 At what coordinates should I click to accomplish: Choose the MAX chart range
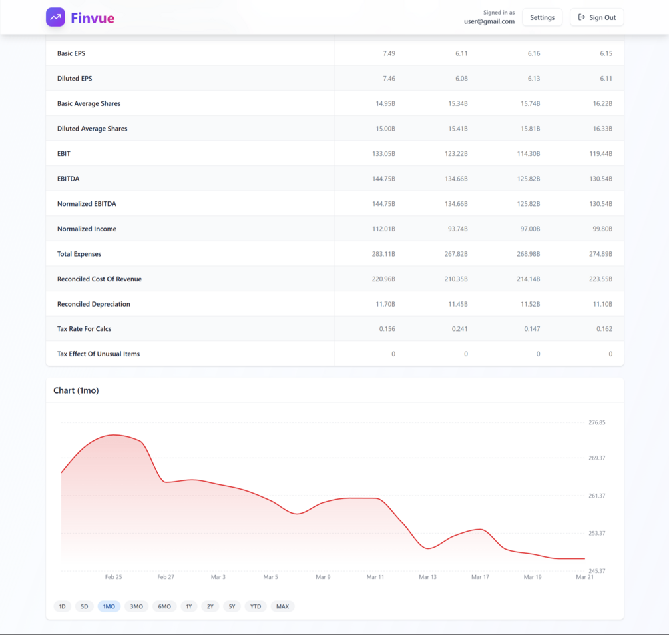(282, 606)
